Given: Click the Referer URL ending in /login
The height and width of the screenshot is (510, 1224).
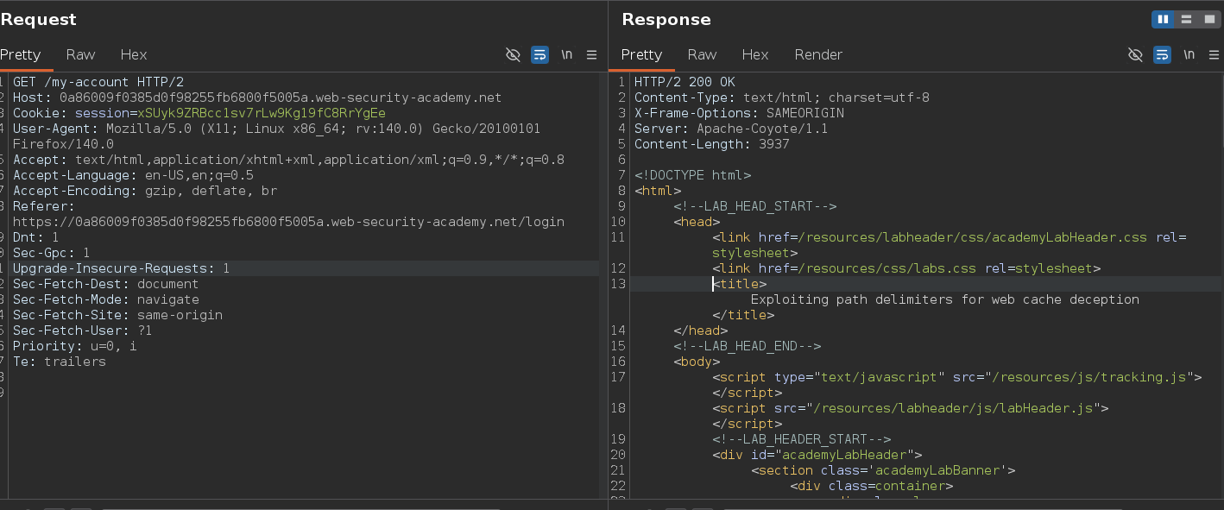Looking at the screenshot, I should point(288,222).
